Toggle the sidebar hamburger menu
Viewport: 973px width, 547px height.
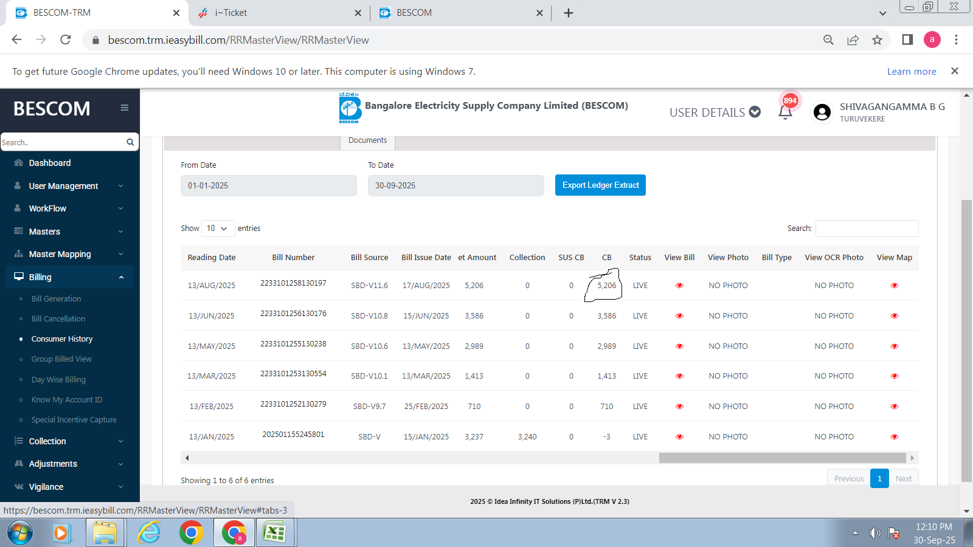click(124, 108)
